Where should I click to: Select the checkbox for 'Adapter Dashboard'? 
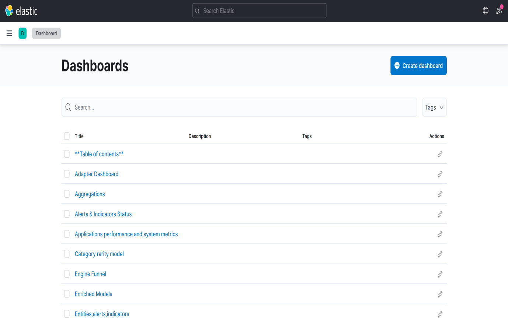click(67, 173)
